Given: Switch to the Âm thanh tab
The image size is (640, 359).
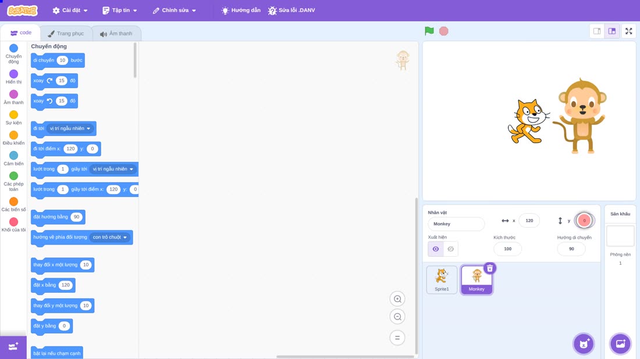Looking at the screenshot, I should click(x=116, y=34).
